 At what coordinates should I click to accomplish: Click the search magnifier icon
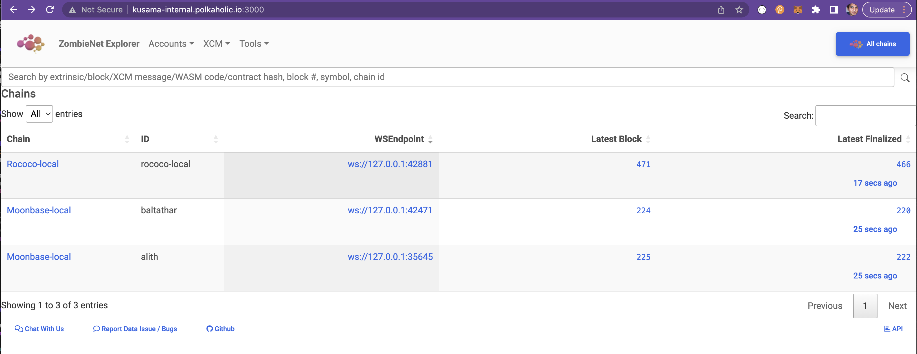tap(905, 77)
